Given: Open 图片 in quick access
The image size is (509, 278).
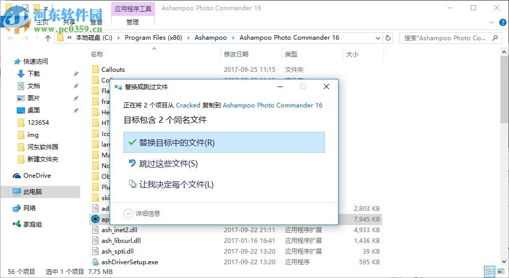Looking at the screenshot, I should [x=34, y=98].
